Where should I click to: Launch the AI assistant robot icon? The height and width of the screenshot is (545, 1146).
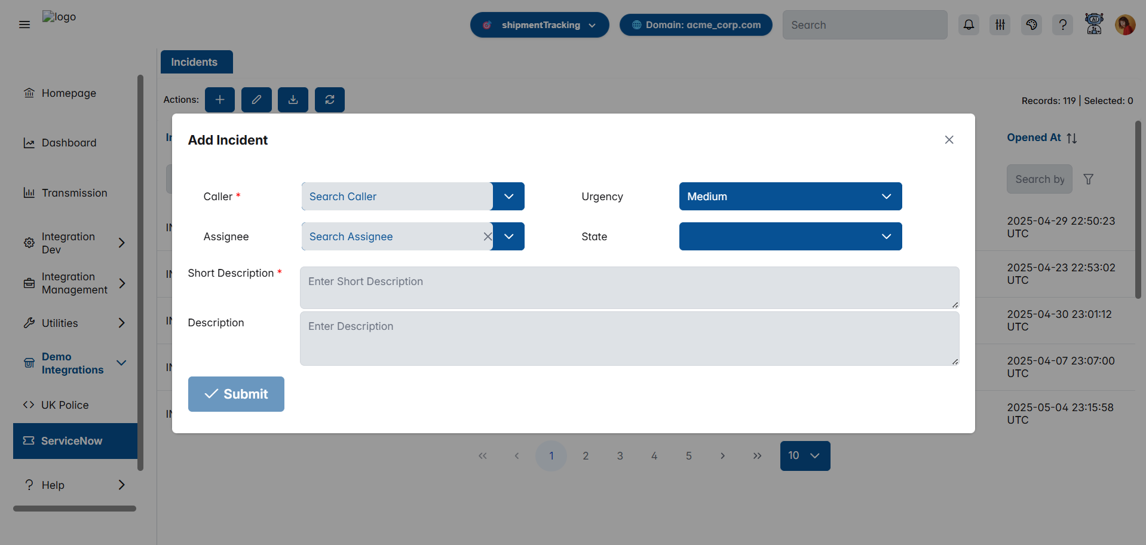coord(1094,25)
